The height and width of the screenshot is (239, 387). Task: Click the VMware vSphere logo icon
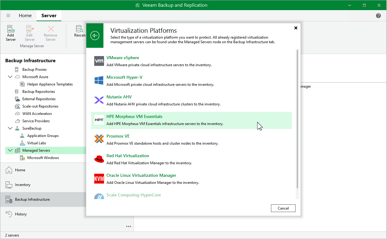pyautogui.click(x=99, y=61)
